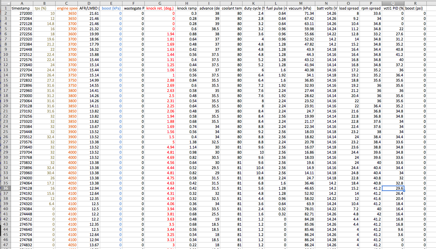Select the cell with timestamp 274832
The height and width of the screenshot is (249, 436).
pos(22,245)
